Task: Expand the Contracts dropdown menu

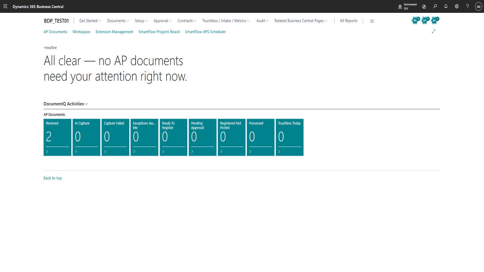Action: 187,21
